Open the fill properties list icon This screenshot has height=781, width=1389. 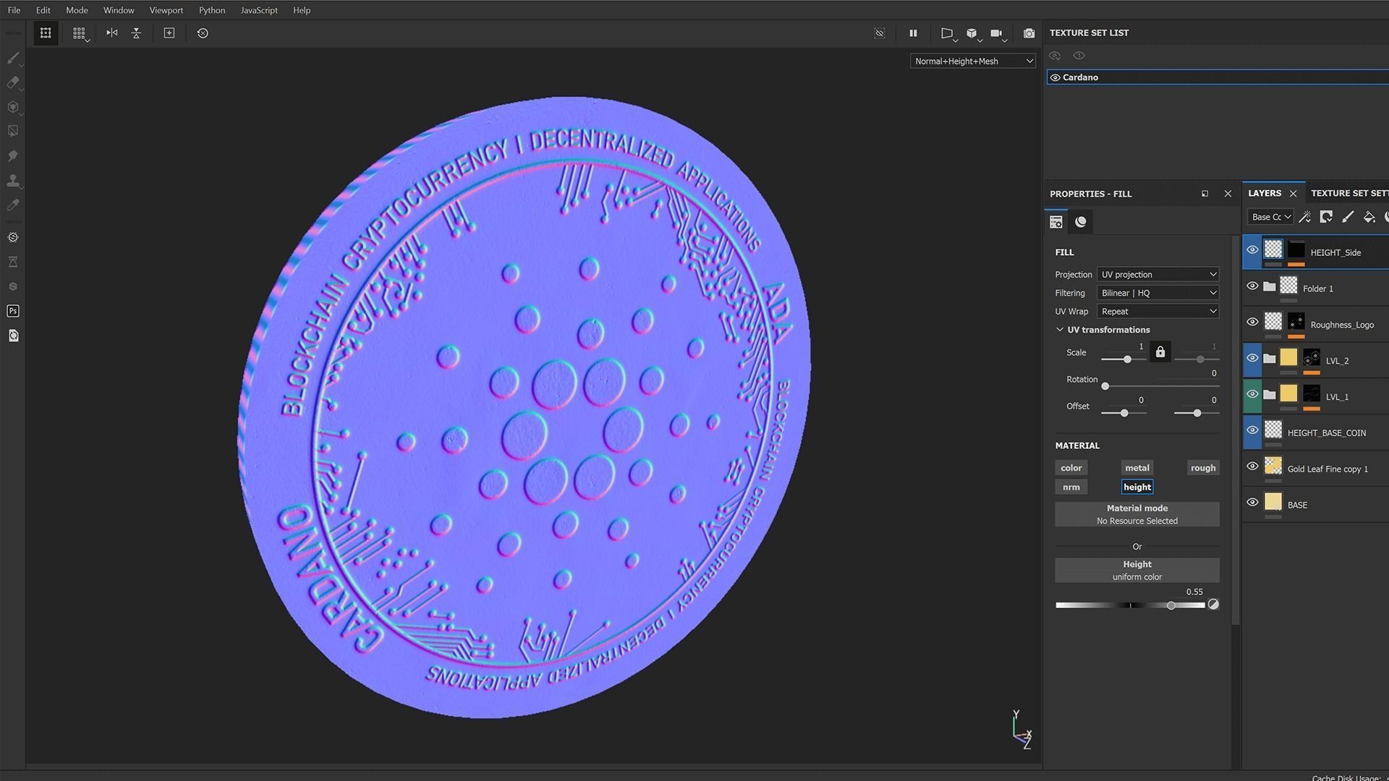click(x=1056, y=222)
